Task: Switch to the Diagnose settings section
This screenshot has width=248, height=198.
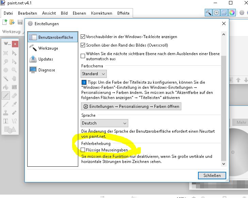Action: pyautogui.click(x=53, y=70)
